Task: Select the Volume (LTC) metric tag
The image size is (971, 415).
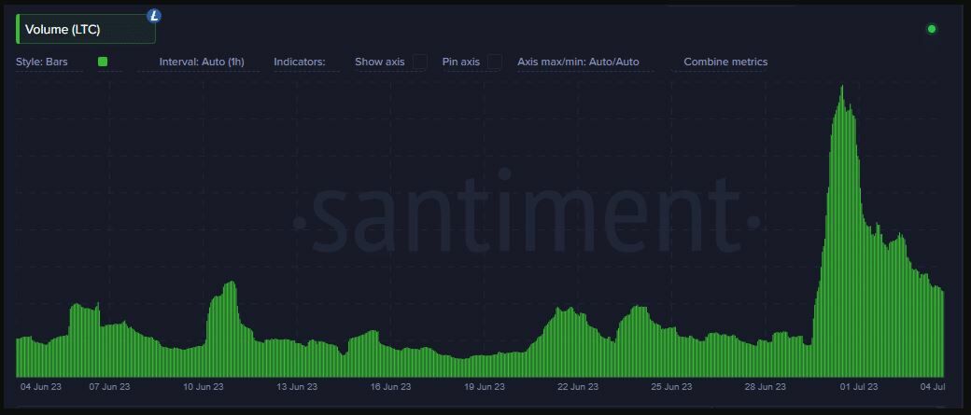Action: click(86, 29)
